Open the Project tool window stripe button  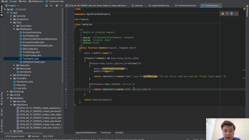[2, 10]
